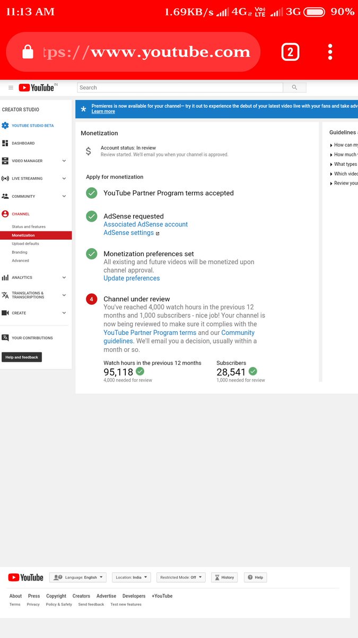Click the external link icon beside AdSense settings
Viewport: 358px width, 638px height.
[158, 233]
